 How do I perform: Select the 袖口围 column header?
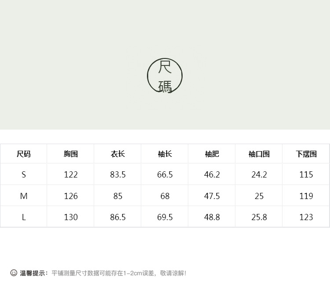[x=259, y=154]
